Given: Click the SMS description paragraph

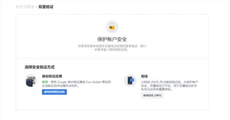Looking at the screenshot, I should (x=169, y=85).
